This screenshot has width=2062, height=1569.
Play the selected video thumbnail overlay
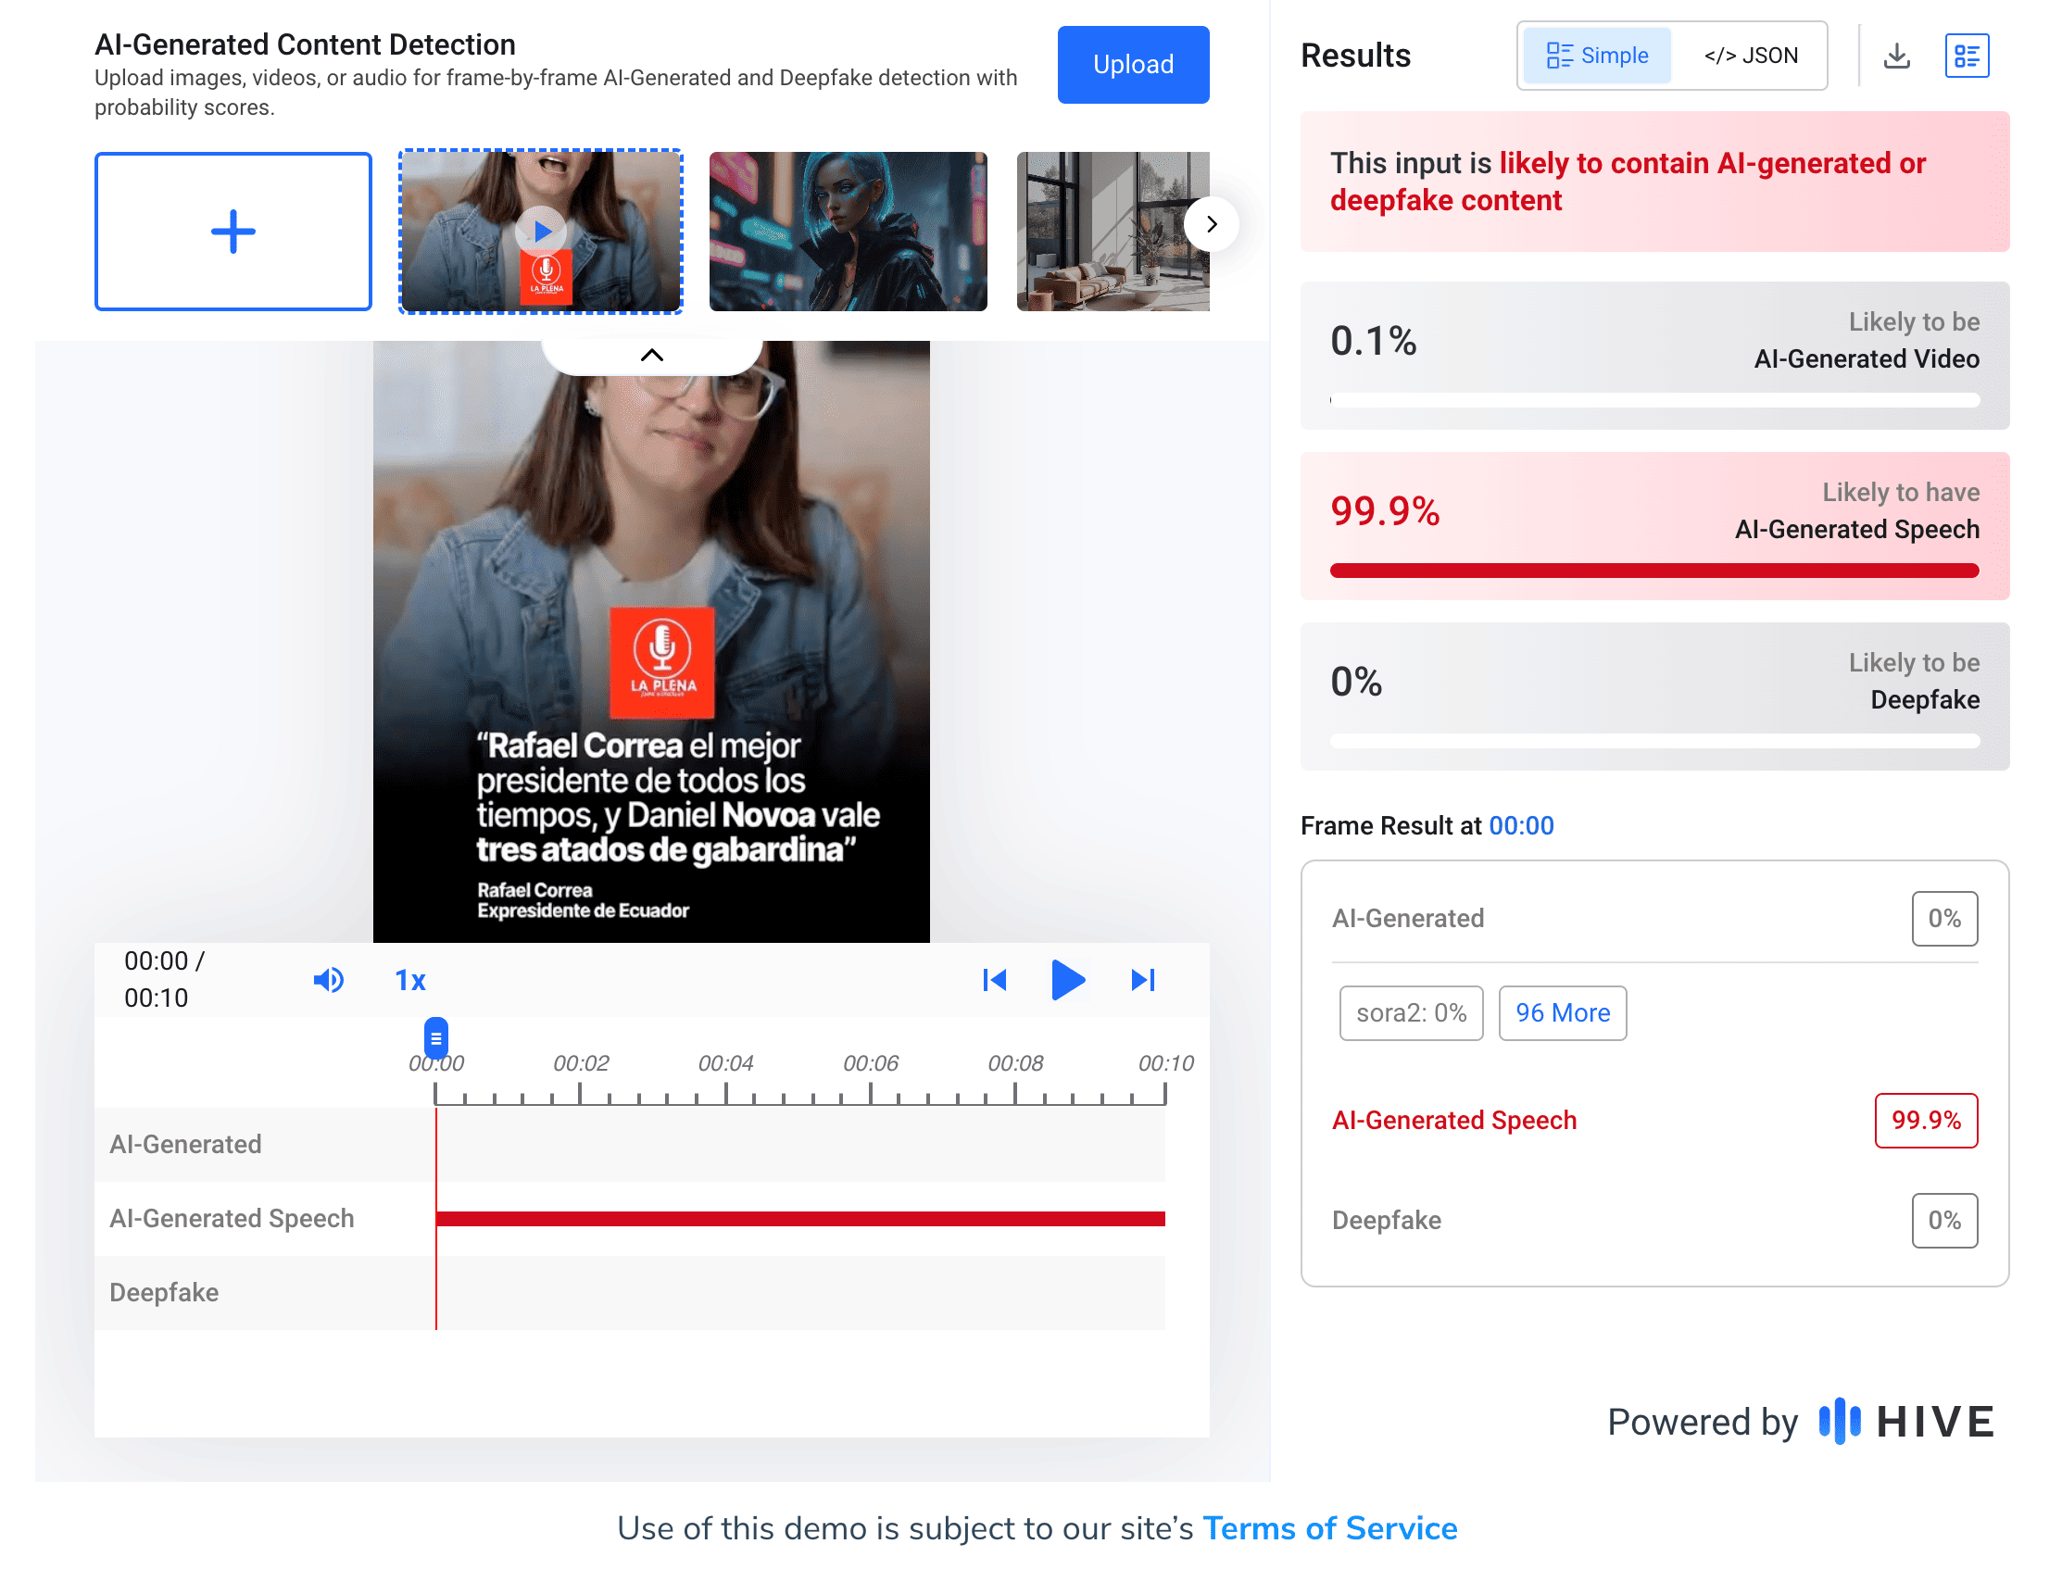point(542,231)
